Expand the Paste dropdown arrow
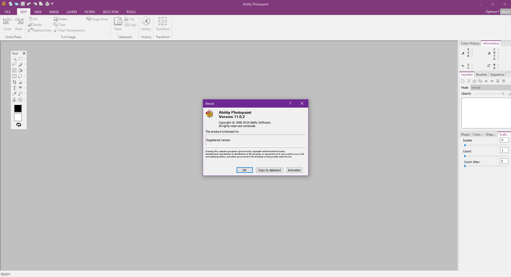511x277 pixels. 118,34
